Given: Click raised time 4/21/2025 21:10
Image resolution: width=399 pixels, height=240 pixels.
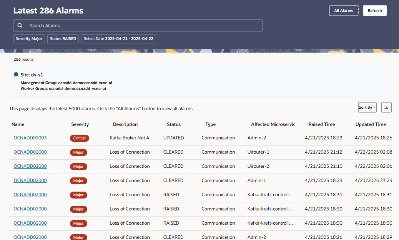Looking at the screenshot, I should click(323, 166).
